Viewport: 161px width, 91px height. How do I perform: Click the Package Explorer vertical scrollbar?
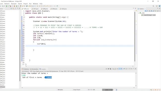coord(20,55)
